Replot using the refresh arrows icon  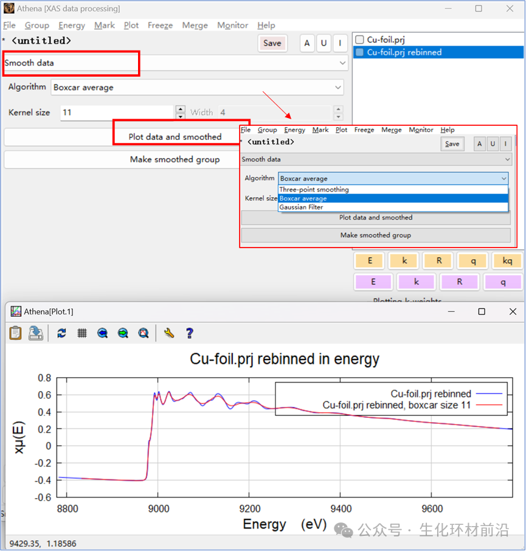tap(61, 333)
